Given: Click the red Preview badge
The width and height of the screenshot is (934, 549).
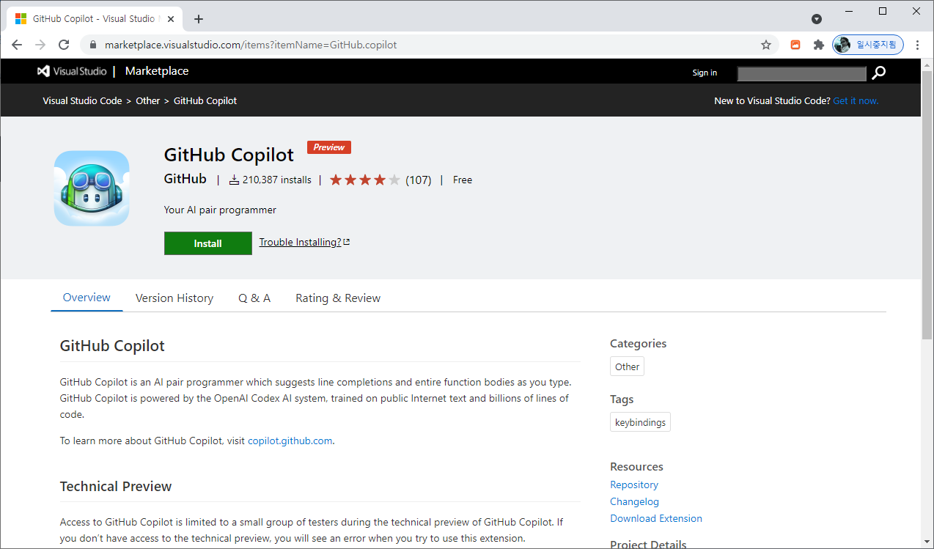Looking at the screenshot, I should coord(329,147).
